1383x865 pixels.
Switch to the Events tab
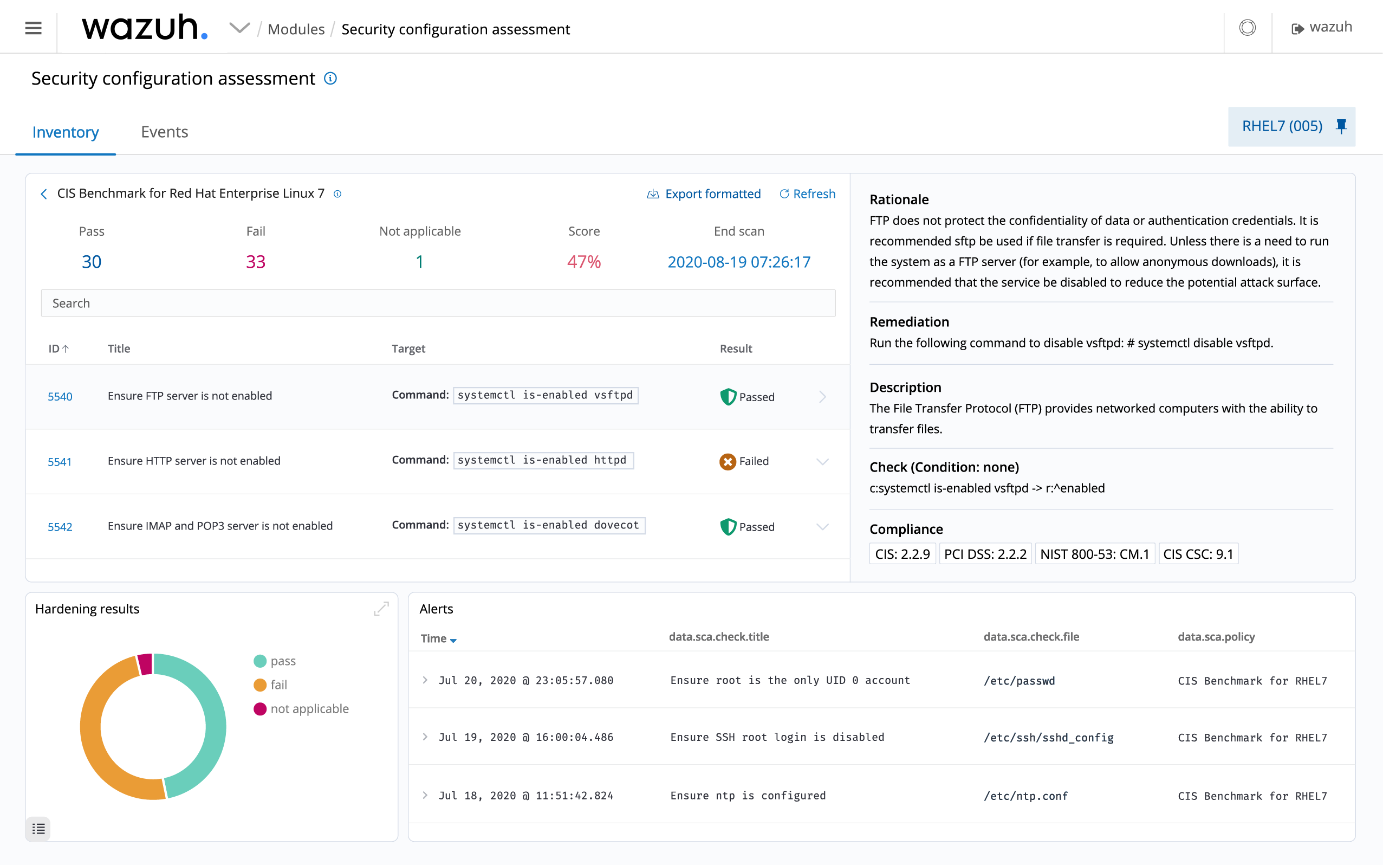[x=164, y=132]
